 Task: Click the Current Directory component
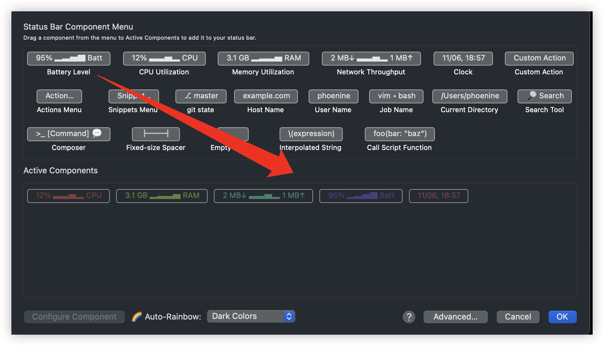coord(470,96)
